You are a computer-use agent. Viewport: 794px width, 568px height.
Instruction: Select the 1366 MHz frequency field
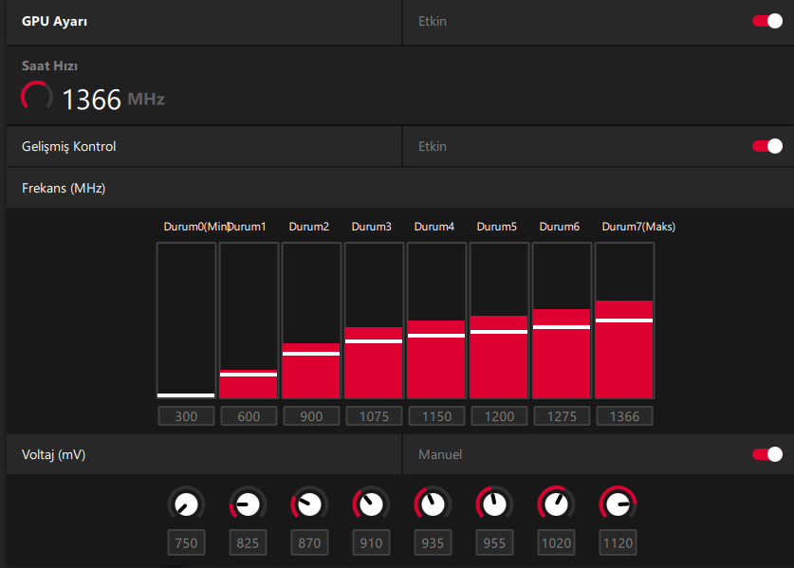tap(624, 416)
